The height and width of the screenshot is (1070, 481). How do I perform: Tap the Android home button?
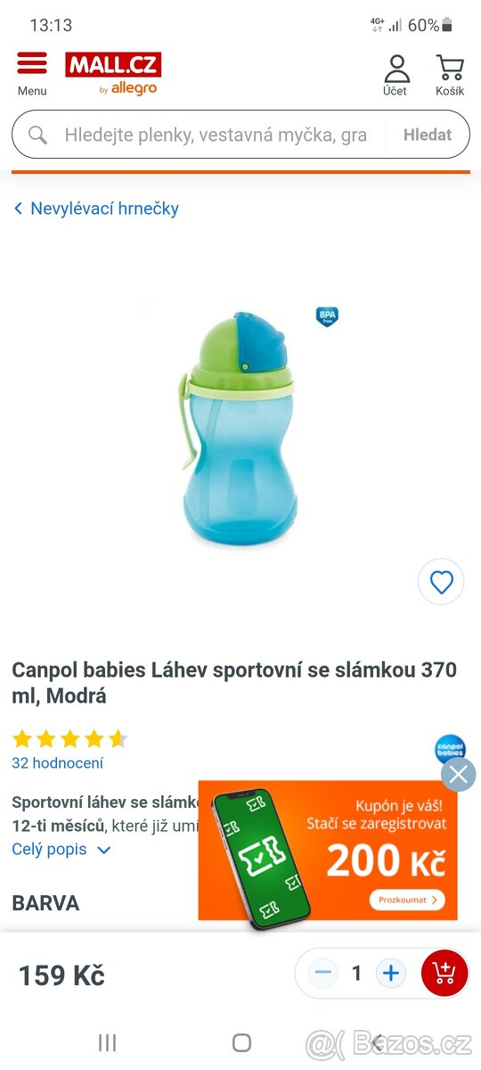click(241, 1042)
